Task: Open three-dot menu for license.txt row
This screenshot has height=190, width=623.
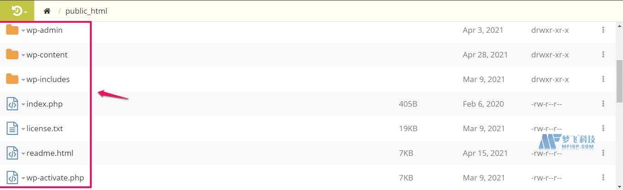Action: click(603, 128)
